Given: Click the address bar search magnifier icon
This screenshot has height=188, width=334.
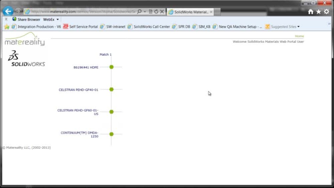Looking at the screenshot, I should (x=139, y=11).
